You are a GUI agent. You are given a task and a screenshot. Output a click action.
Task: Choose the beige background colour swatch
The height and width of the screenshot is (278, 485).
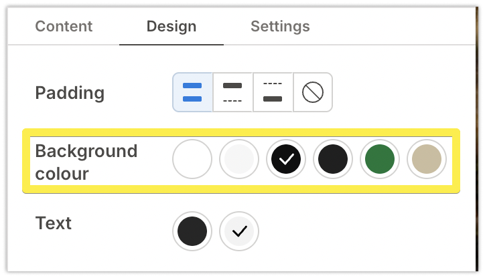click(x=427, y=160)
